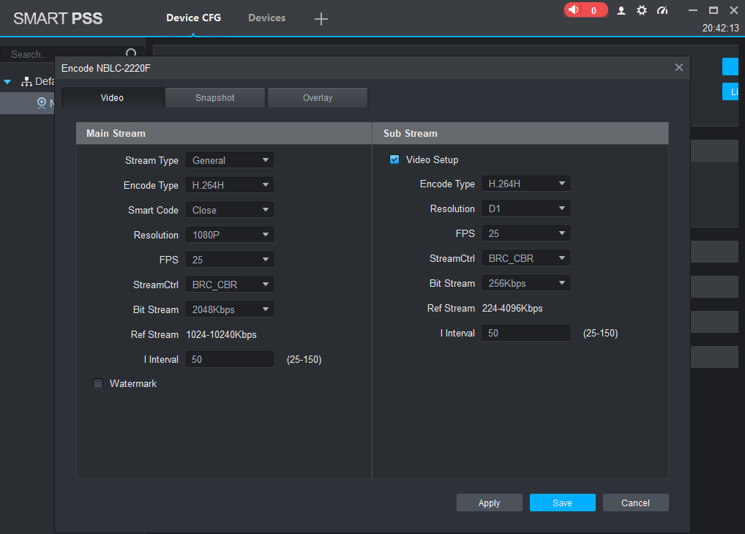Focus the Main Stream I Interval field
The width and height of the screenshot is (745, 534).
coord(230,359)
